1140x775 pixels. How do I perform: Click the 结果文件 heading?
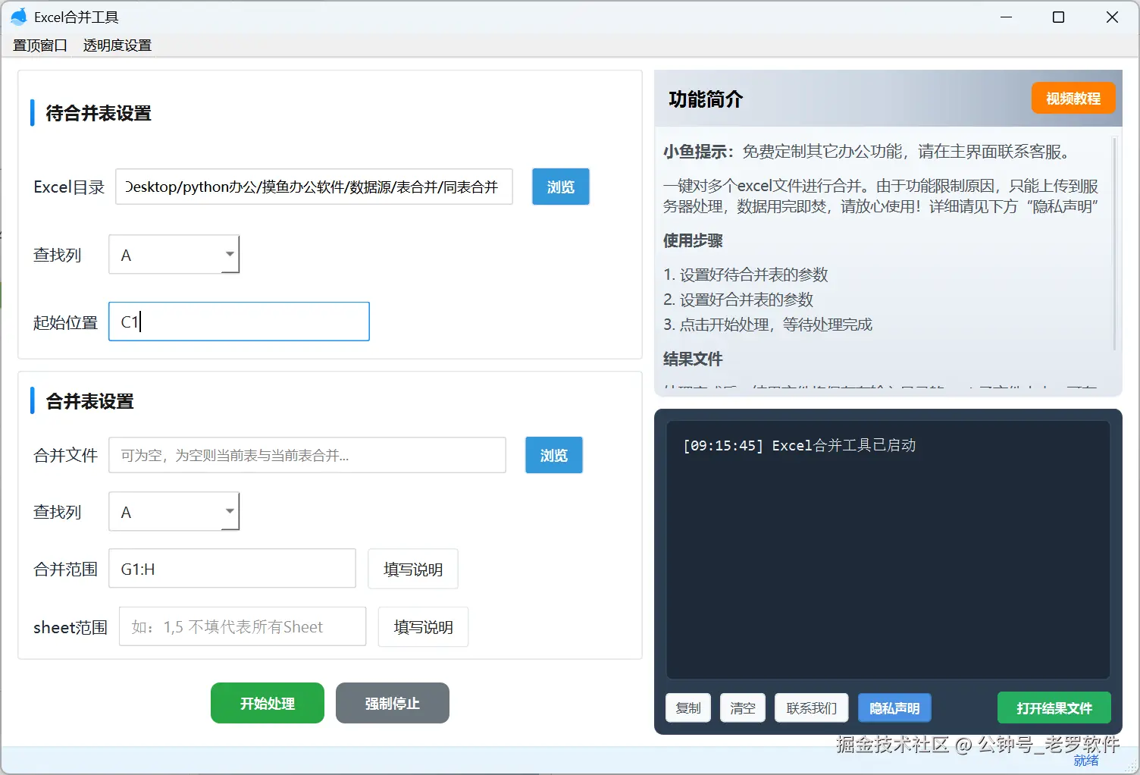coord(693,359)
